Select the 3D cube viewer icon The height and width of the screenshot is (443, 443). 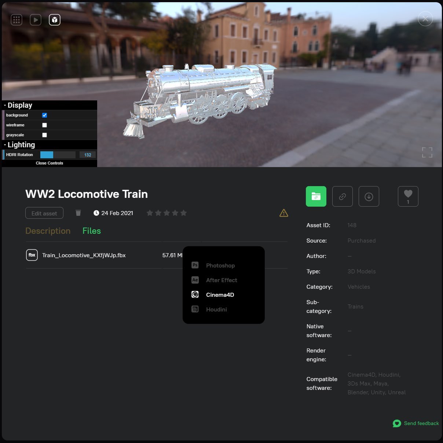[x=55, y=20]
